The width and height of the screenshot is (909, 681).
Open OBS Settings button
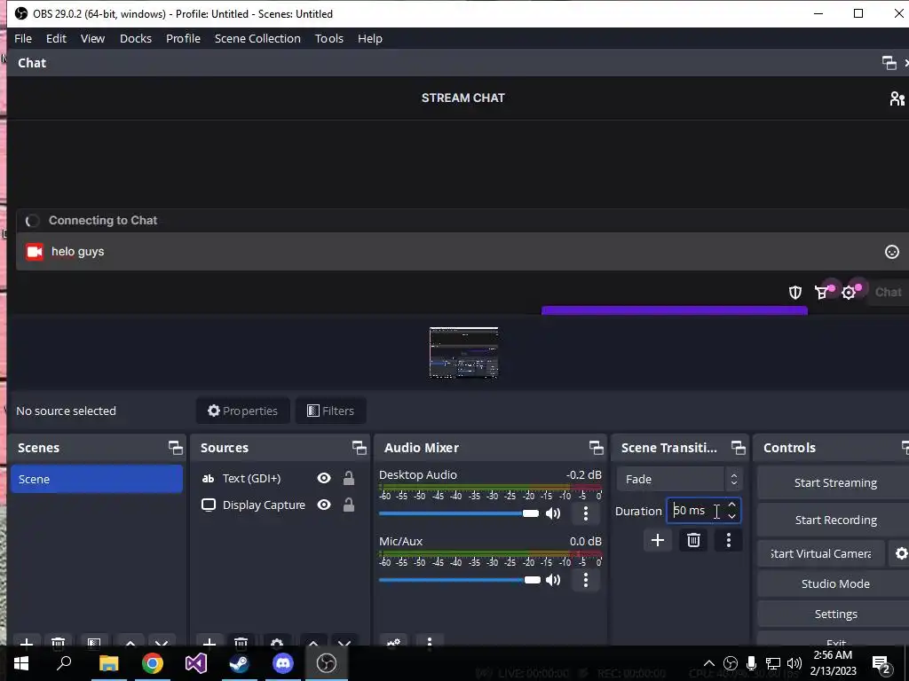(834, 614)
